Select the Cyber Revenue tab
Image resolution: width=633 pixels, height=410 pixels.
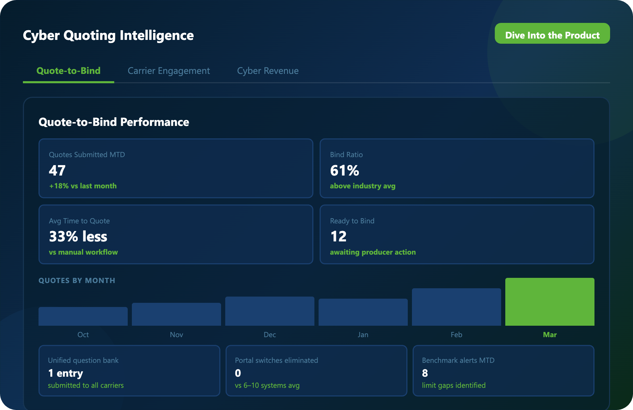268,71
